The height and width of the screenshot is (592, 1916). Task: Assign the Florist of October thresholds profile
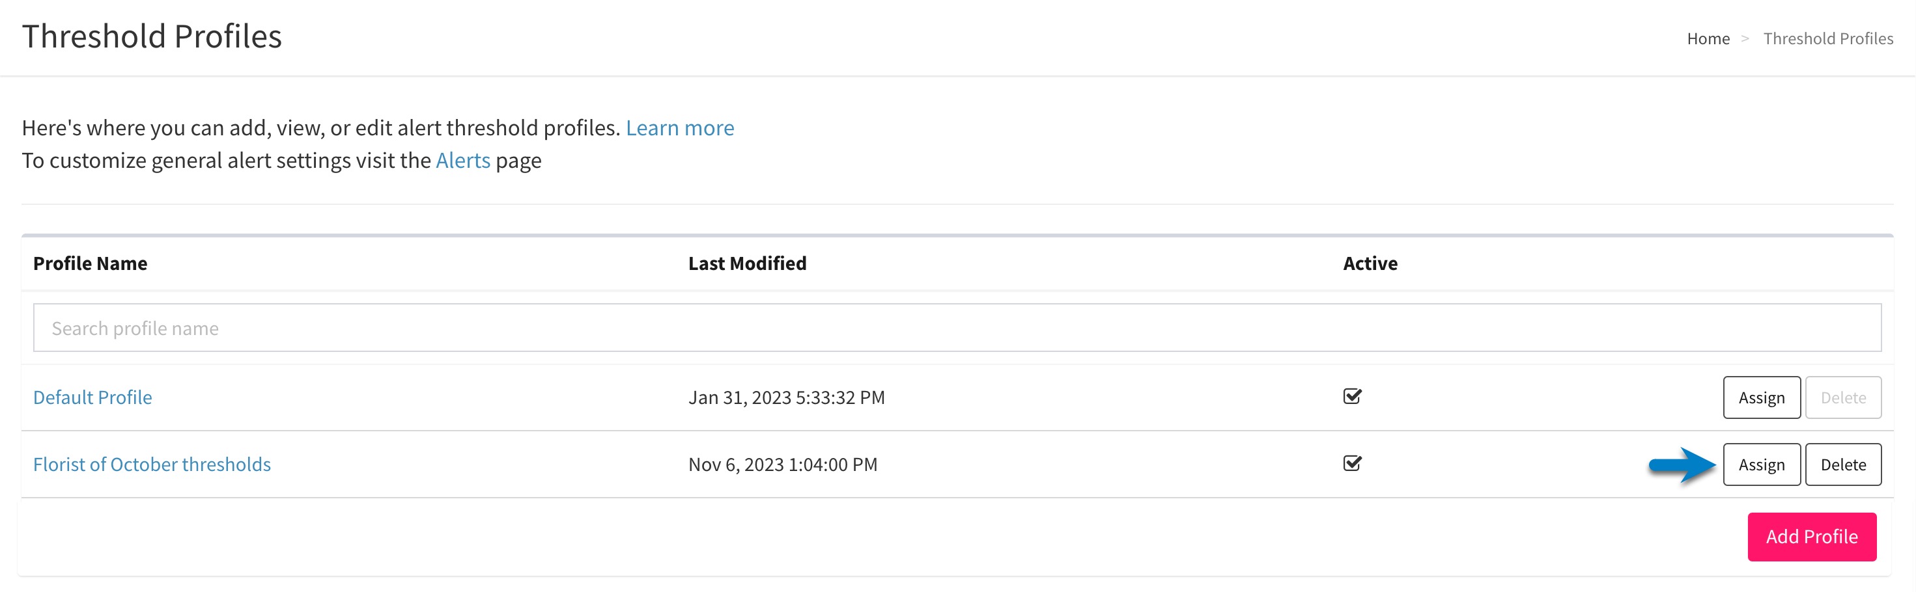coord(1761,464)
